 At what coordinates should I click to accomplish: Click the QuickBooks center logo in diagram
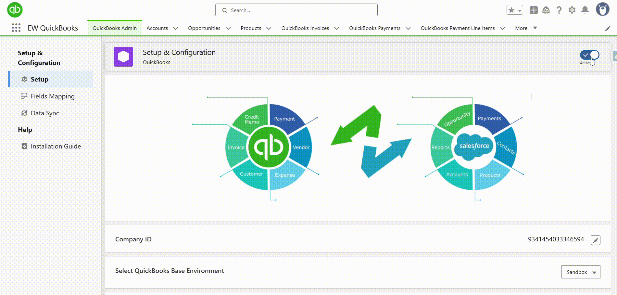(x=268, y=147)
